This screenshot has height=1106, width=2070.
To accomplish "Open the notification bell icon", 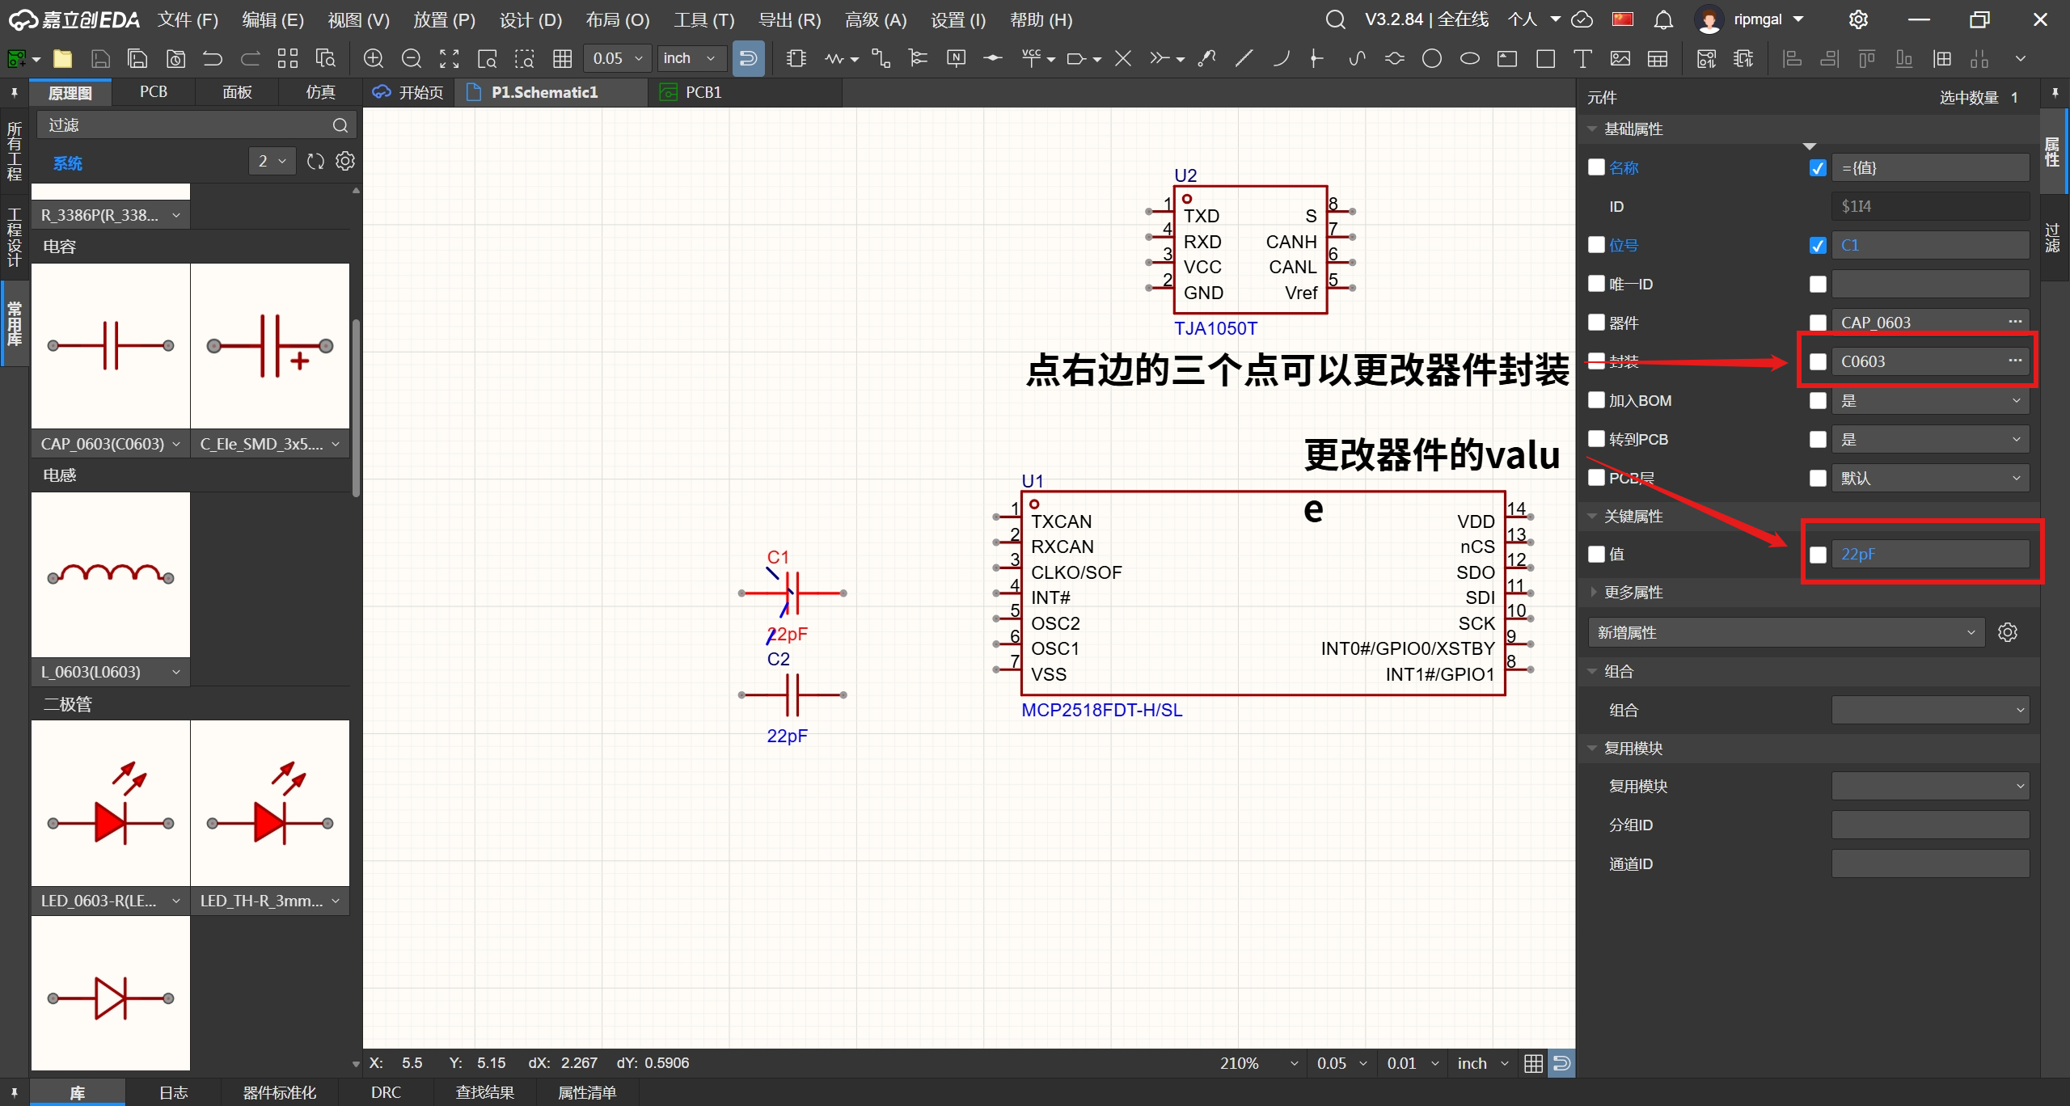I will pos(1663,19).
